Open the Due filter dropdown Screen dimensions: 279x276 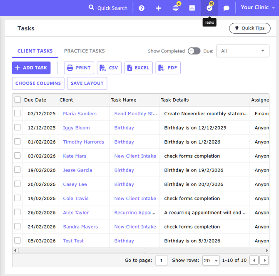(242, 51)
